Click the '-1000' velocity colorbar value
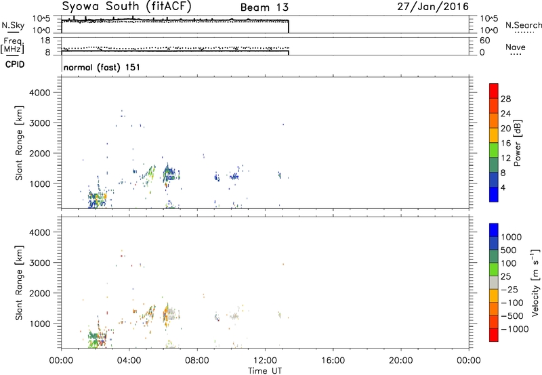This screenshot has height=375, width=542. (x=515, y=329)
